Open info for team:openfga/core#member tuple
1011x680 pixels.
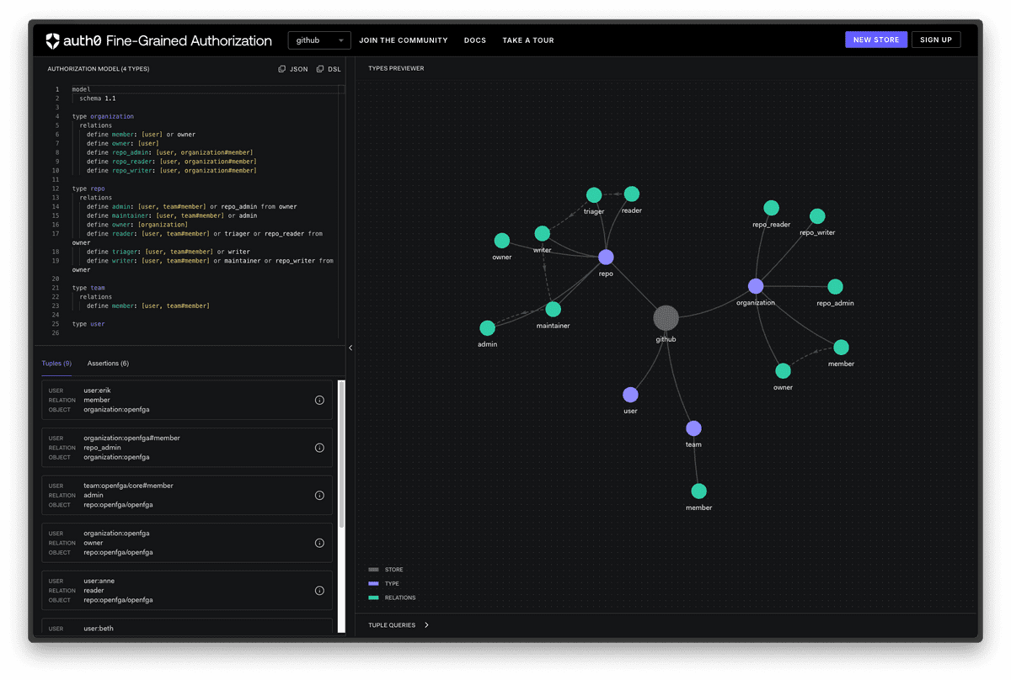point(319,496)
